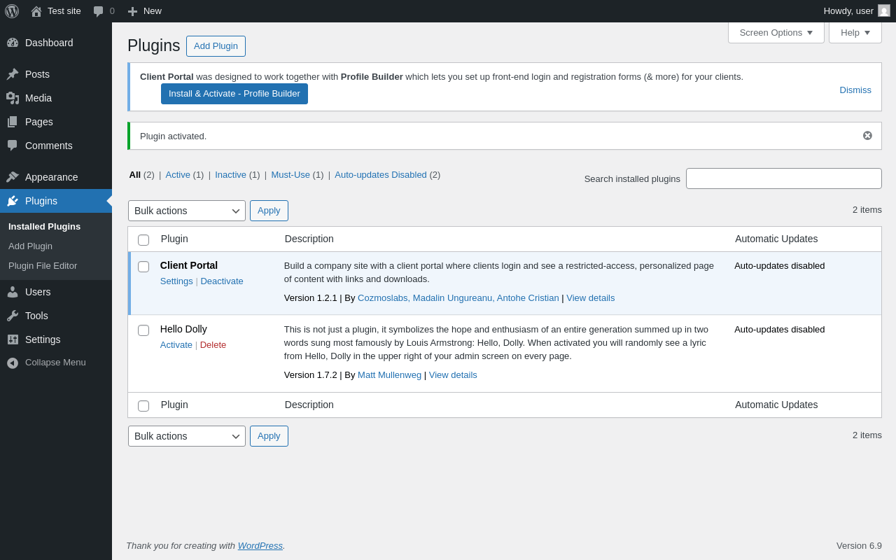Click the Users person icon
Image resolution: width=896 pixels, height=560 pixels.
13,292
